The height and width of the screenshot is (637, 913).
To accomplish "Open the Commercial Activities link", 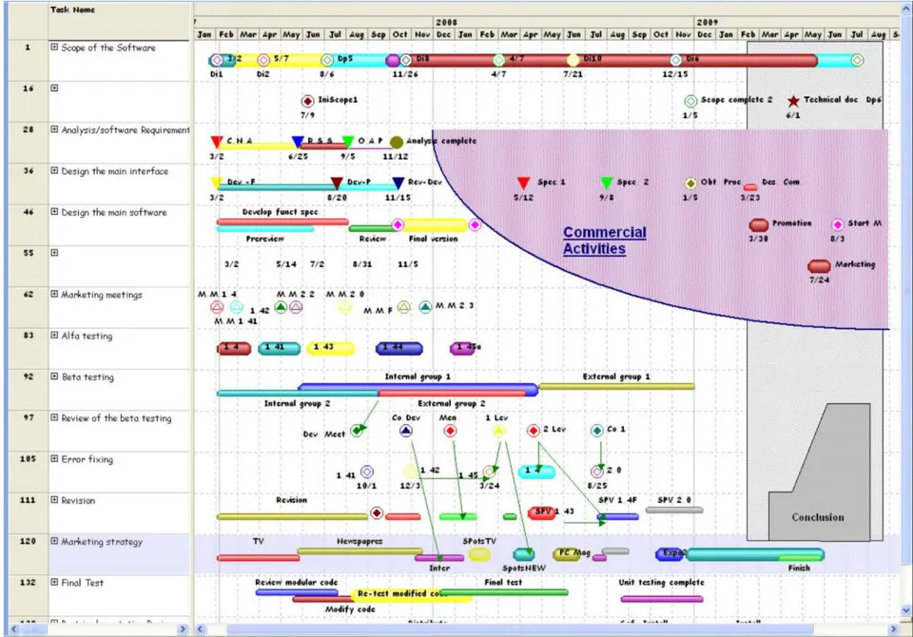I will 605,241.
